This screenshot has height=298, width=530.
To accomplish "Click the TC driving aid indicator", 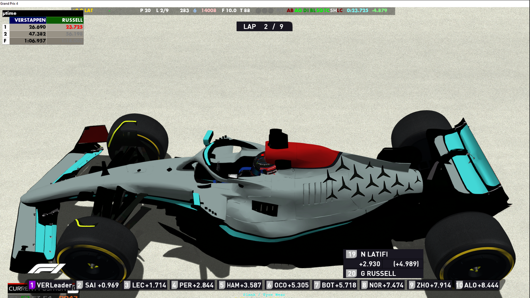I will (326, 10).
